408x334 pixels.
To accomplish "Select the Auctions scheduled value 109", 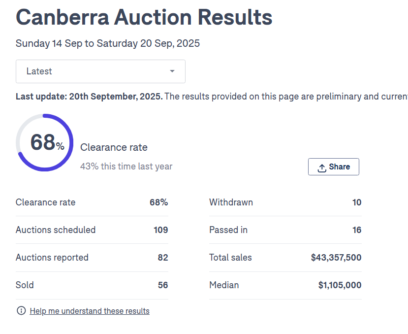I will 160,230.
